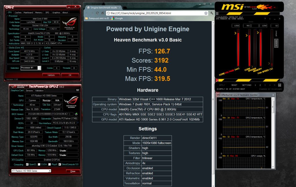Image resolution: width=296 pixels, height=187 pixels.
Task: Toggle the Auto fan speed button
Action: click(x=276, y=43)
